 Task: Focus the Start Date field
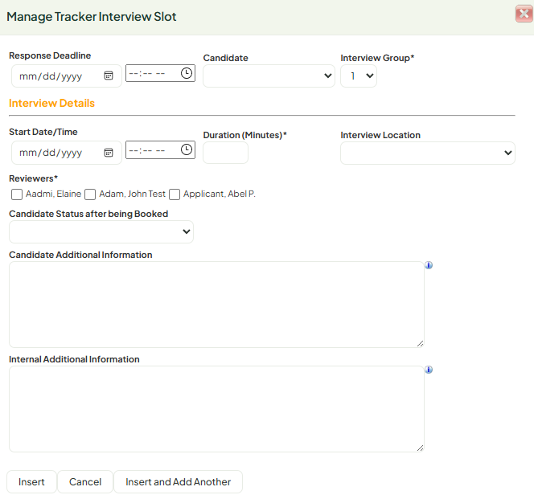click(x=67, y=153)
